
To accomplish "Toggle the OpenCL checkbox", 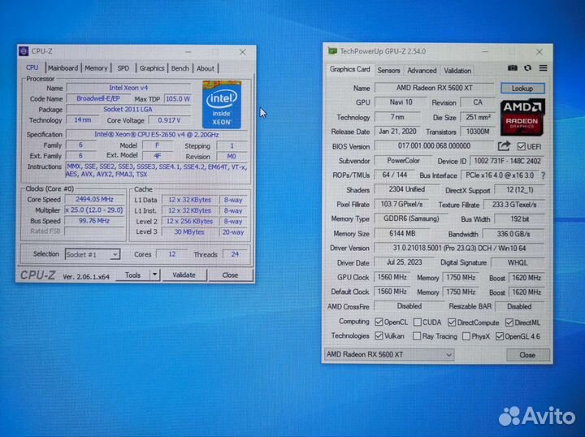I will click(x=379, y=322).
